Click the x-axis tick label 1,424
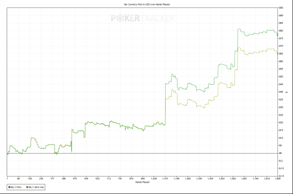Screen dimensions: 293x194 (x=210, y=179)
